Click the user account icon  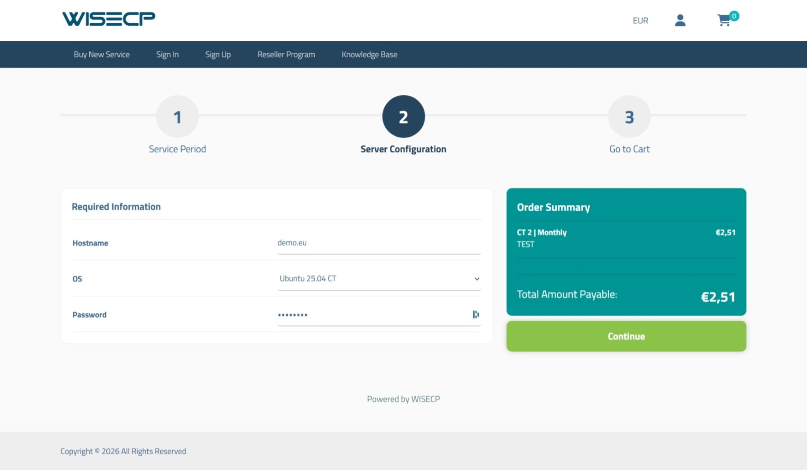click(680, 21)
